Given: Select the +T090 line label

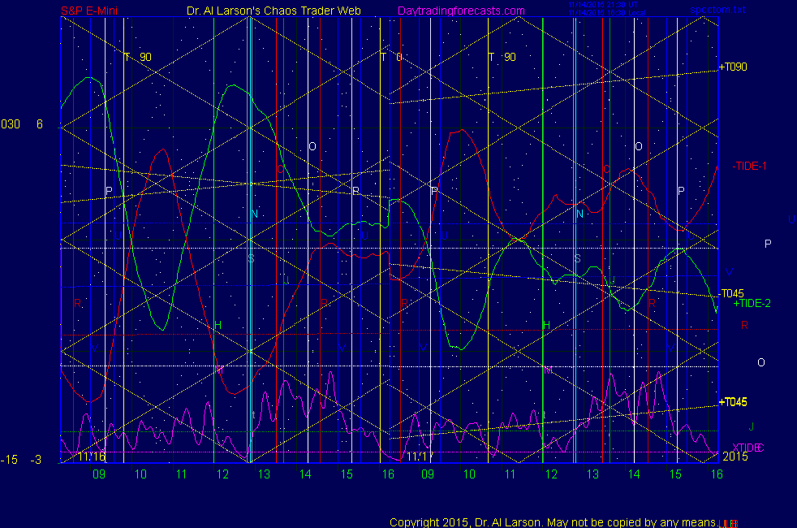Looking at the screenshot, I should tap(733, 67).
